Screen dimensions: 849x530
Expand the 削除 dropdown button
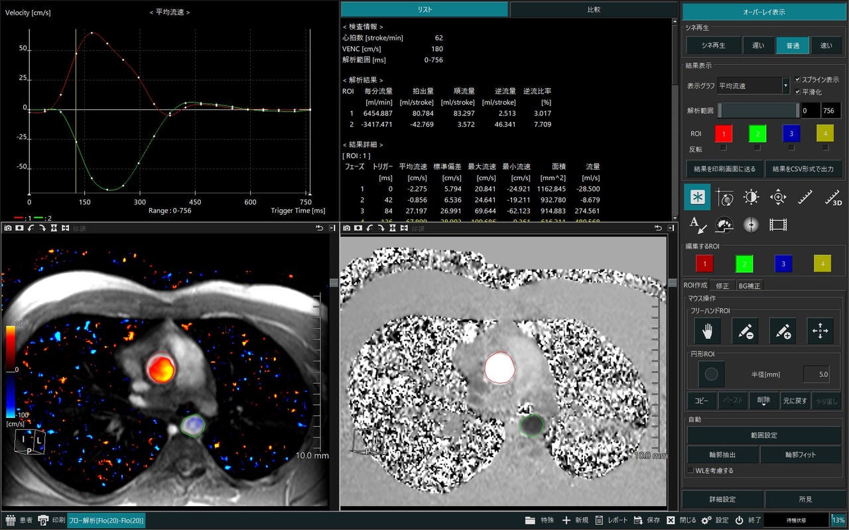763,401
